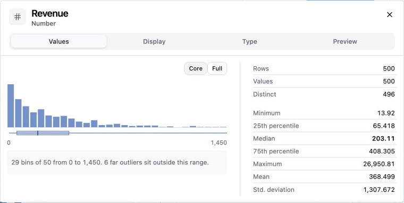Click the Median value 203.11
Image resolution: width=404 pixels, height=203 pixels.
pyautogui.click(x=383, y=138)
